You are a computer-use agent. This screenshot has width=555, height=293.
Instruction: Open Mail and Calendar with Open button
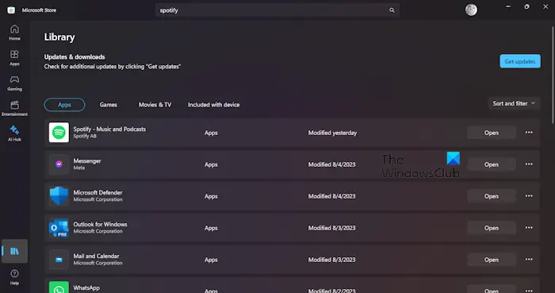click(x=492, y=260)
